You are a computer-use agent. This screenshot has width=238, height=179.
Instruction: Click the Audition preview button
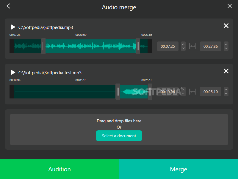[59, 169]
